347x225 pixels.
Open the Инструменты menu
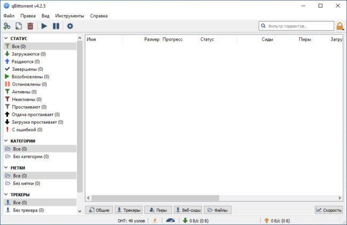[x=69, y=16]
